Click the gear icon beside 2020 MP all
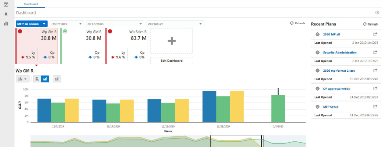The width and height of the screenshot is (382, 147). point(318,34)
